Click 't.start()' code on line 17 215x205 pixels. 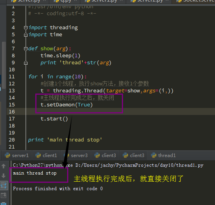tap(54, 119)
